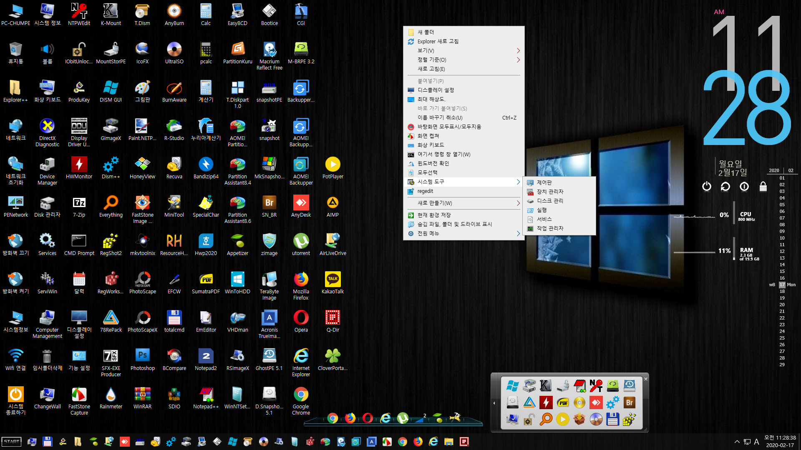The width and height of the screenshot is (801, 450).
Task: Open the DISM GUI shortcut
Action: (x=111, y=91)
